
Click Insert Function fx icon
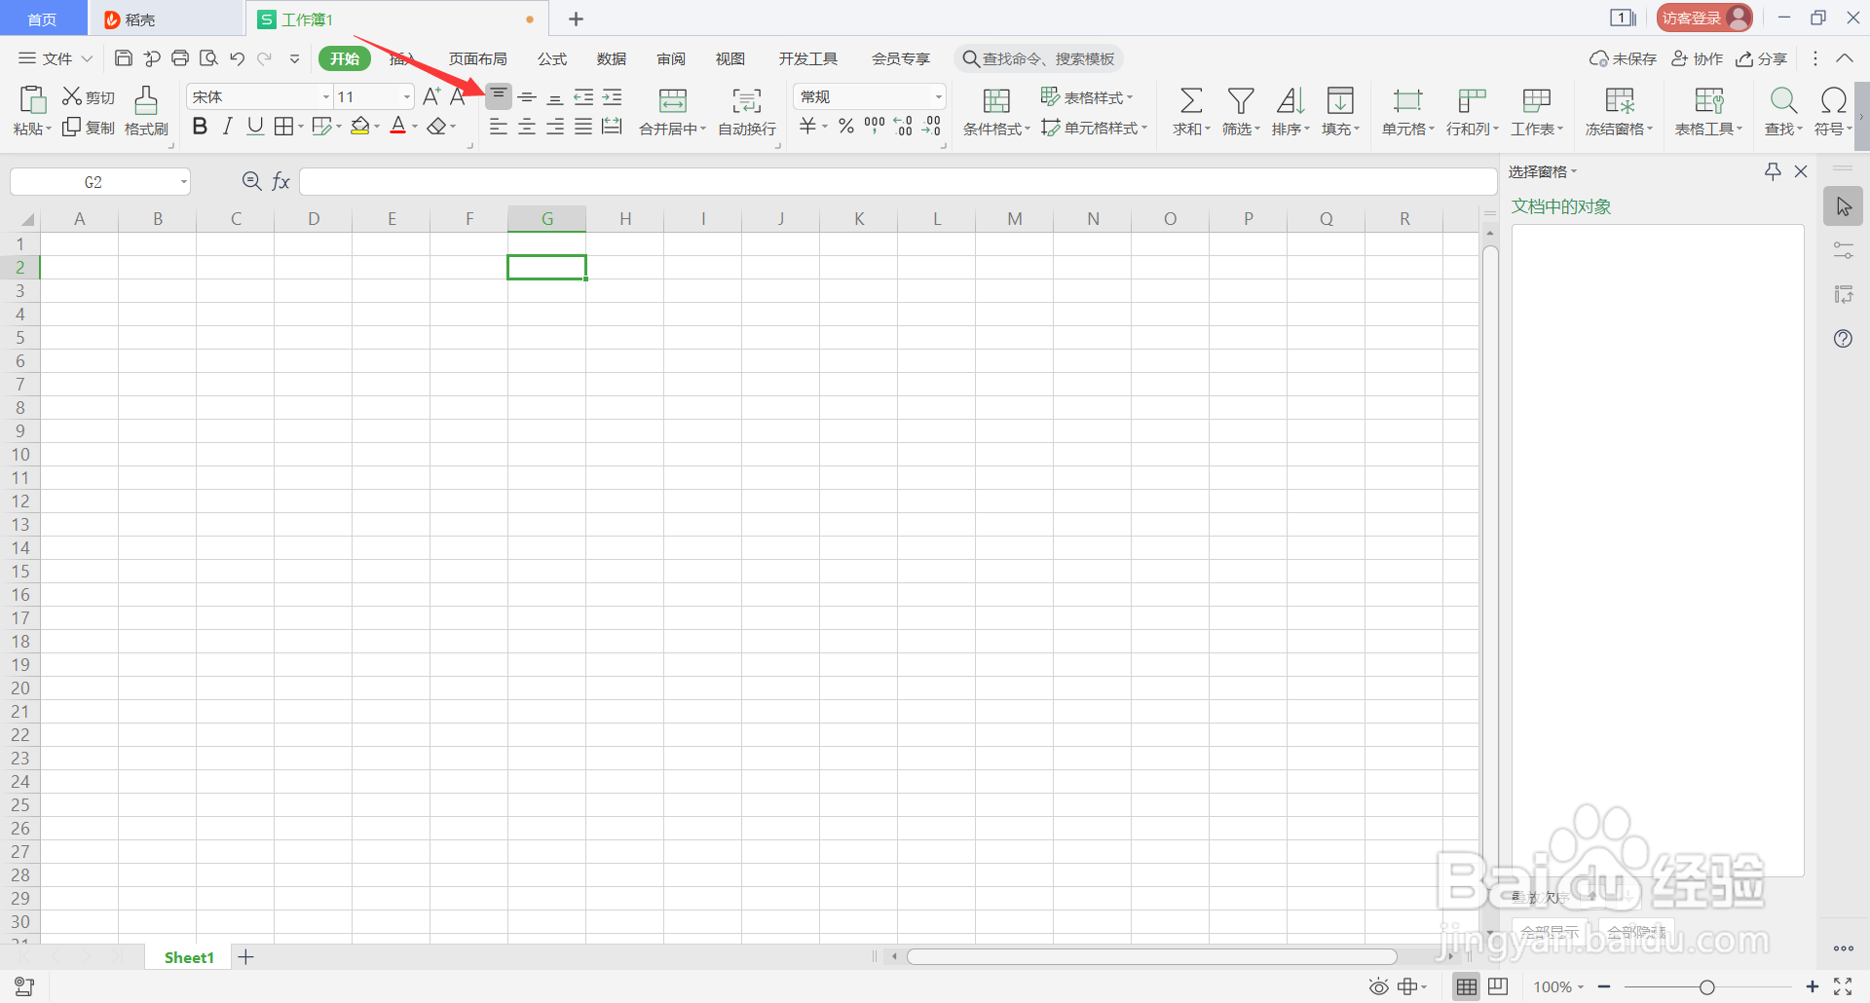[x=280, y=181]
